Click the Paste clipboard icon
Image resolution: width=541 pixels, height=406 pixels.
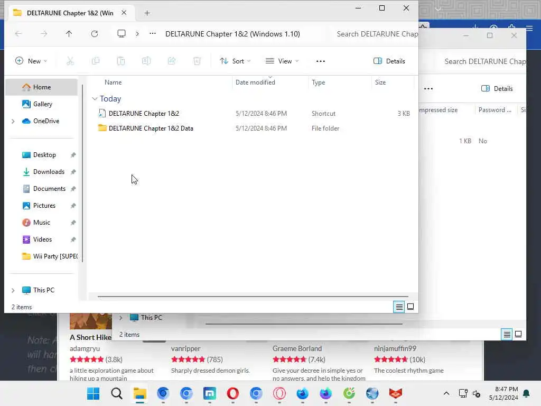(x=121, y=61)
